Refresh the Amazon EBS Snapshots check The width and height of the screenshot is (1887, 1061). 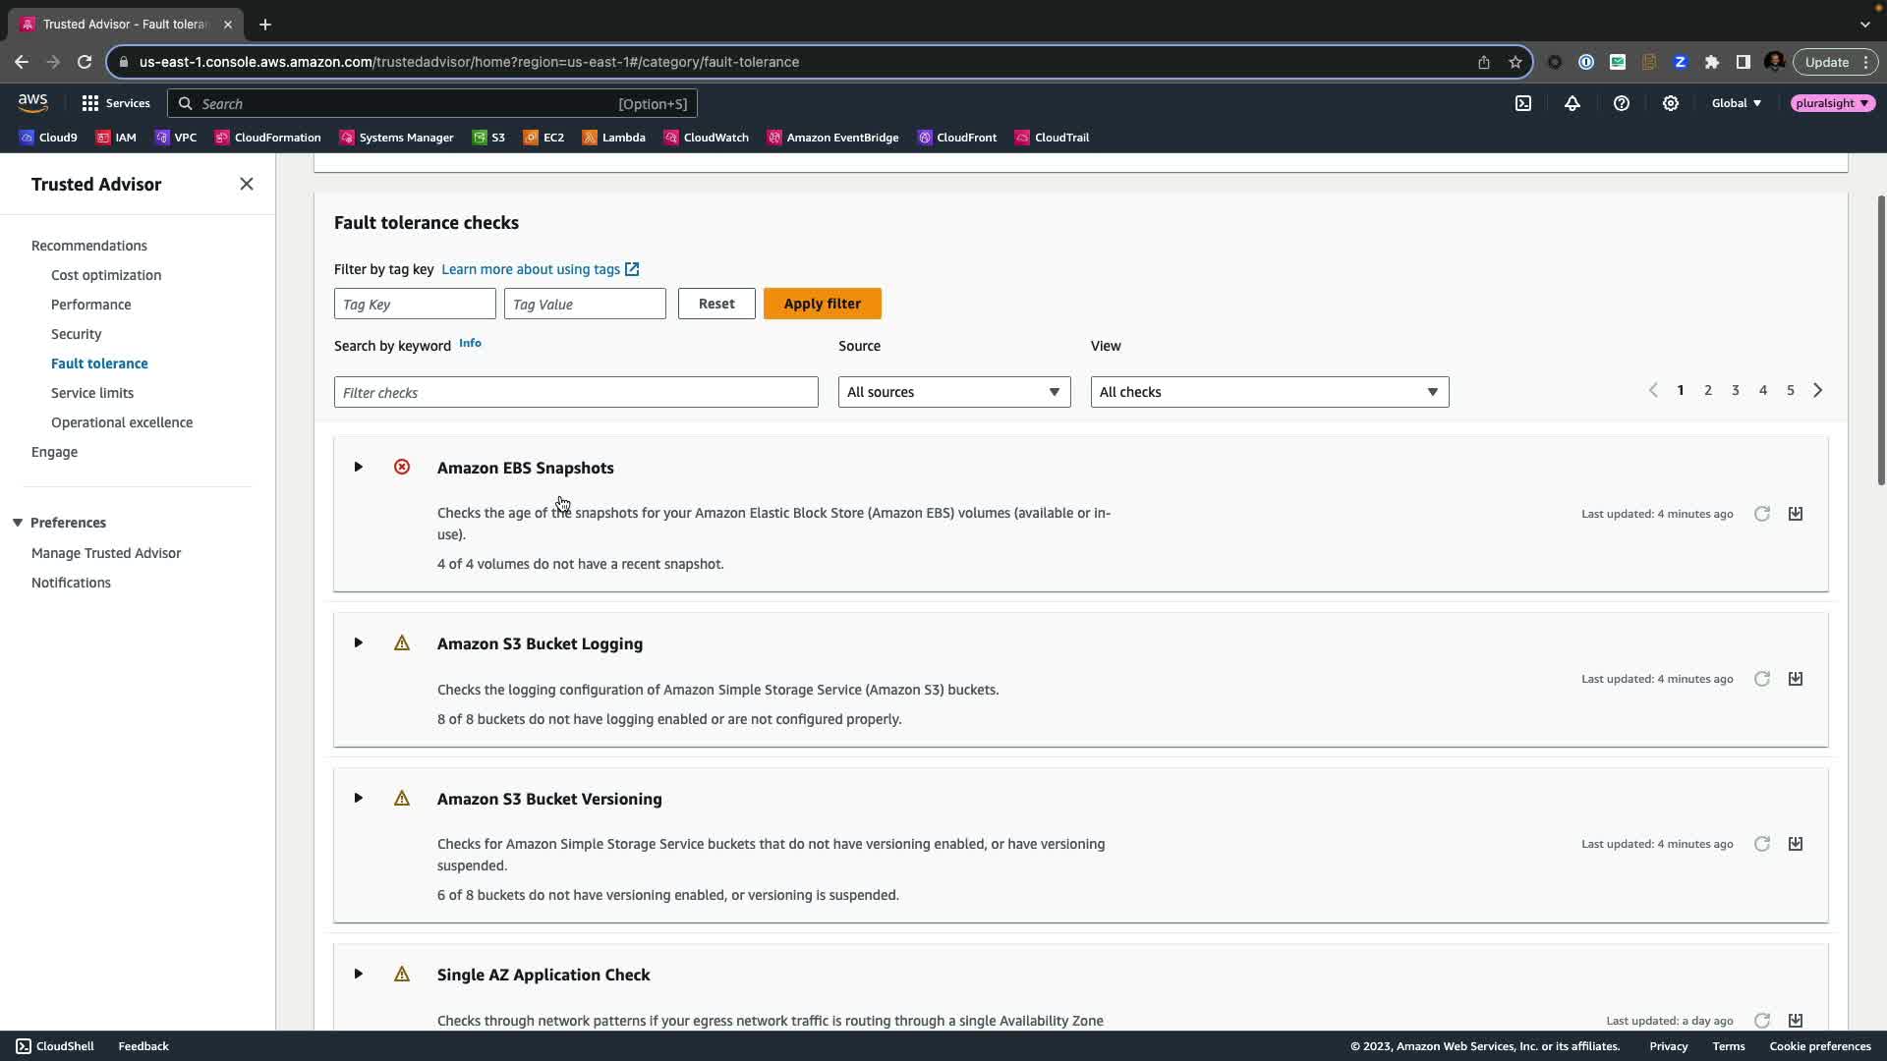(x=1761, y=514)
